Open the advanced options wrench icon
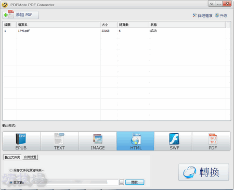 click(194, 16)
